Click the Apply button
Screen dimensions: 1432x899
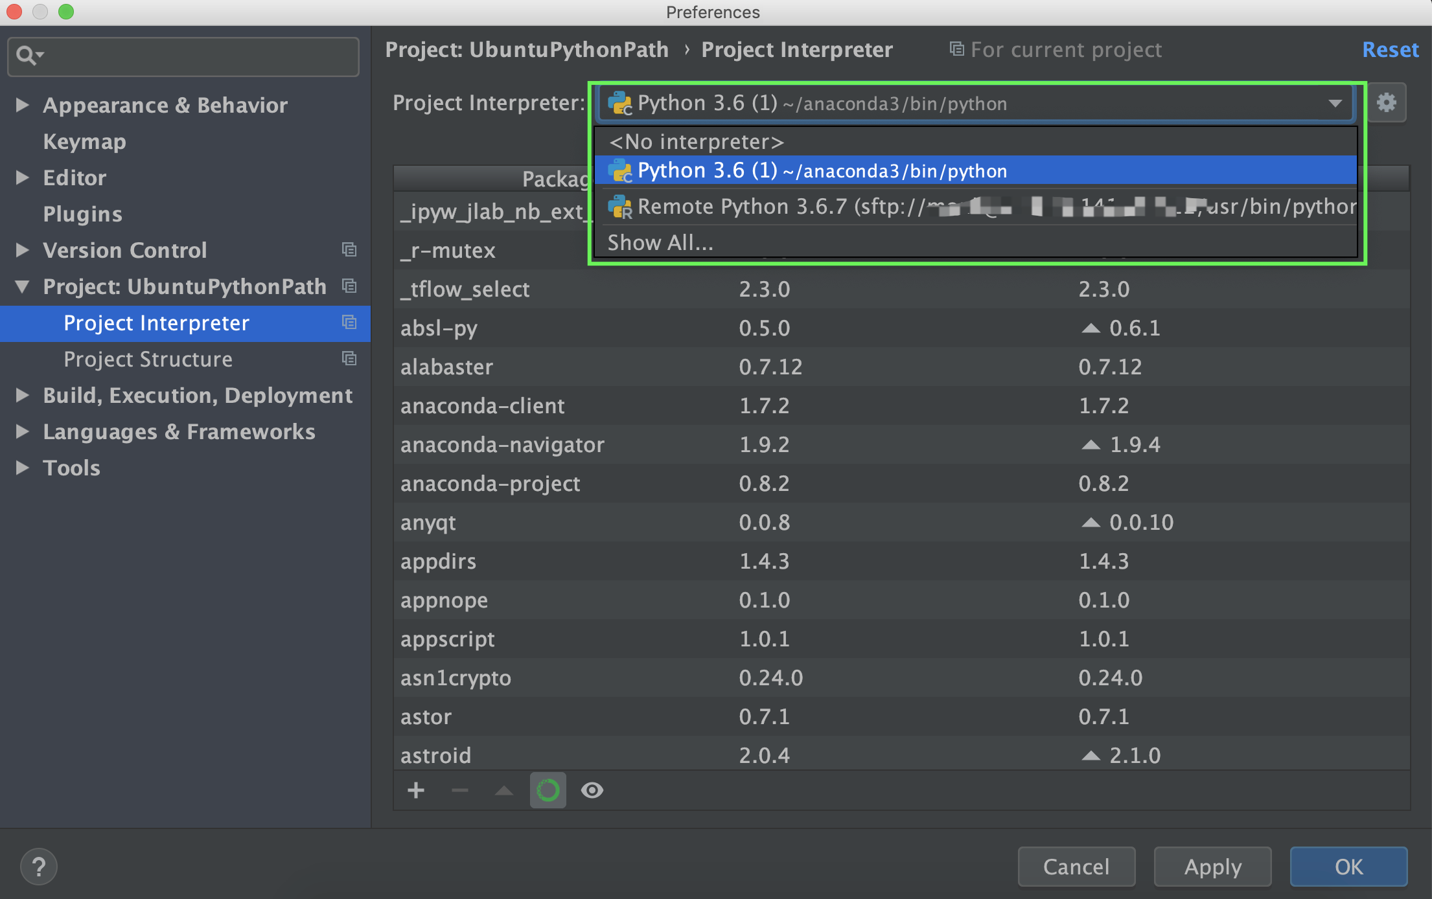1212,867
